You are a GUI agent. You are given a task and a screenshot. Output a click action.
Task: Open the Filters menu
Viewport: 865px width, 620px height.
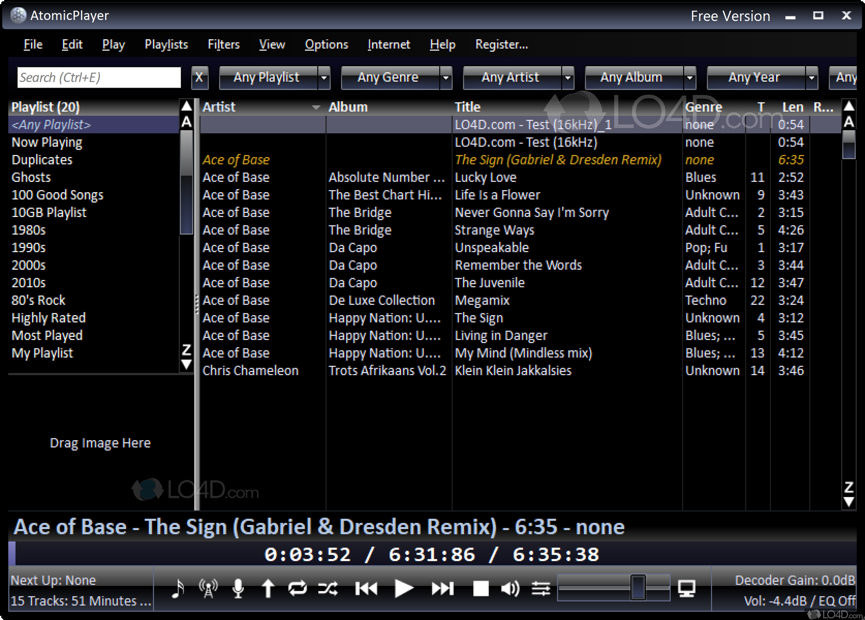pyautogui.click(x=224, y=44)
